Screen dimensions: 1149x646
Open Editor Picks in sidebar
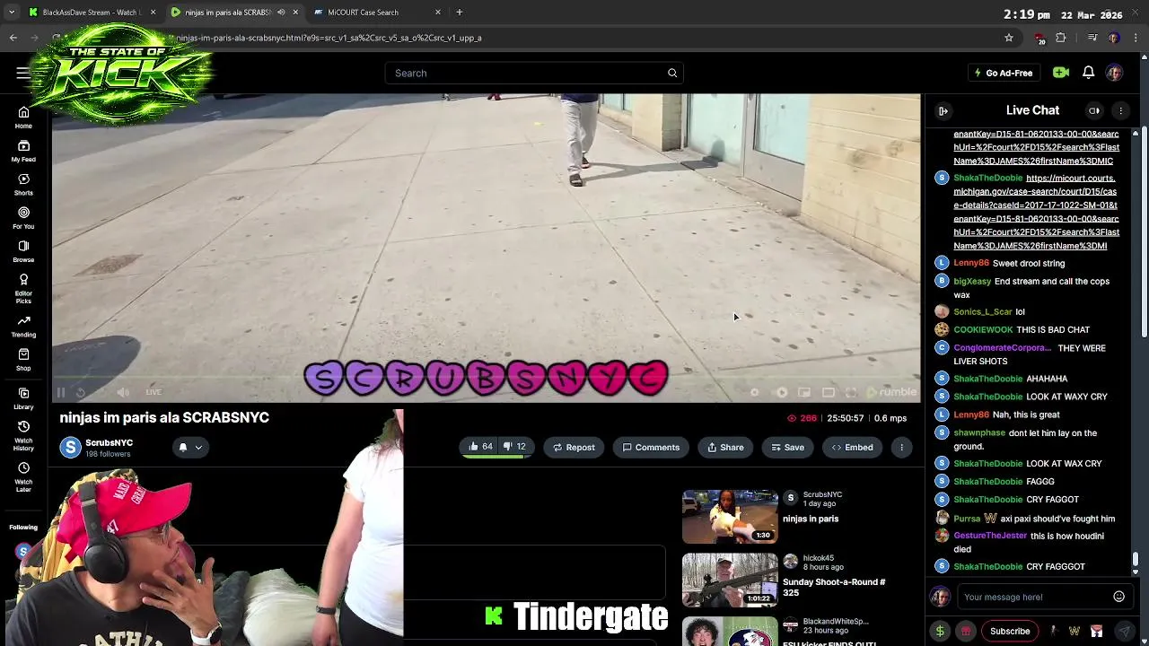tap(23, 288)
